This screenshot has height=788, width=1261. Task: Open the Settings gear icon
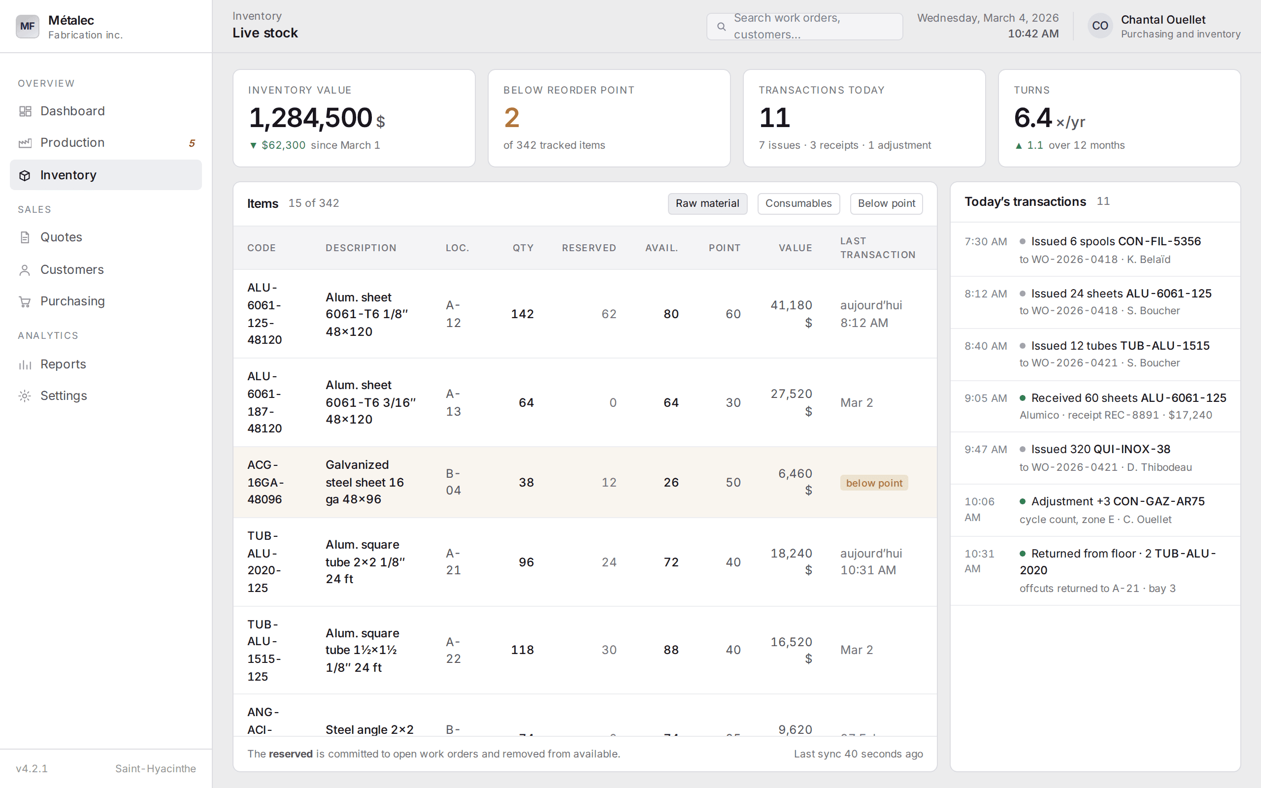(25, 396)
